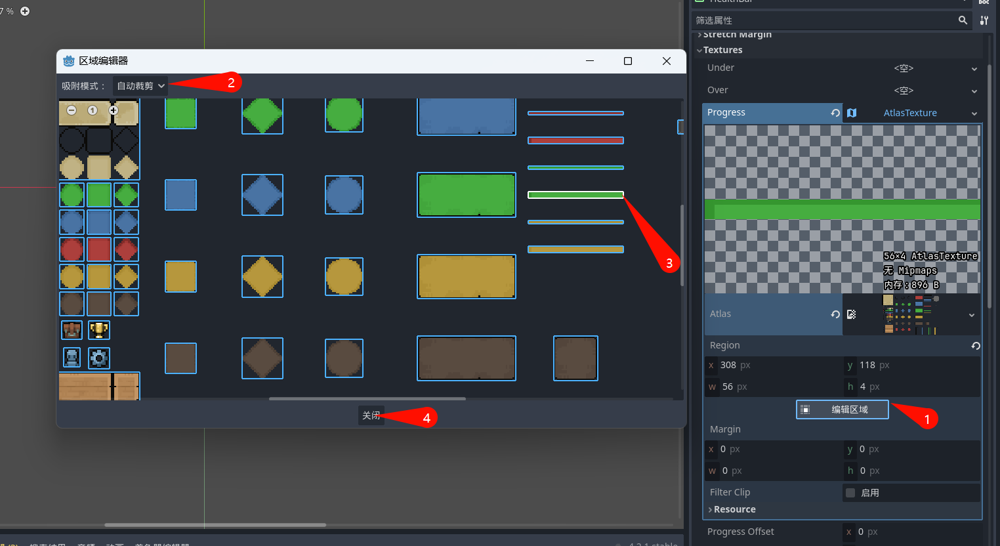
Task: Click the Region y field 118
Action: (x=912, y=366)
